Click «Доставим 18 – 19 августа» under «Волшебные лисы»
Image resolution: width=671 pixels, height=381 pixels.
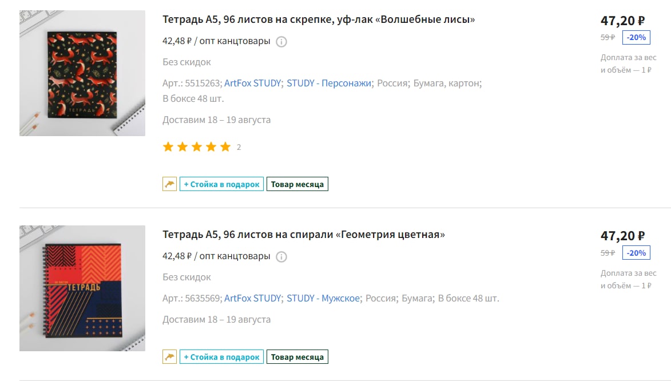(216, 120)
